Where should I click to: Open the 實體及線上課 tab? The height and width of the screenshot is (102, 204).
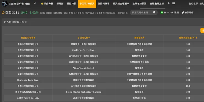pos(157,4)
